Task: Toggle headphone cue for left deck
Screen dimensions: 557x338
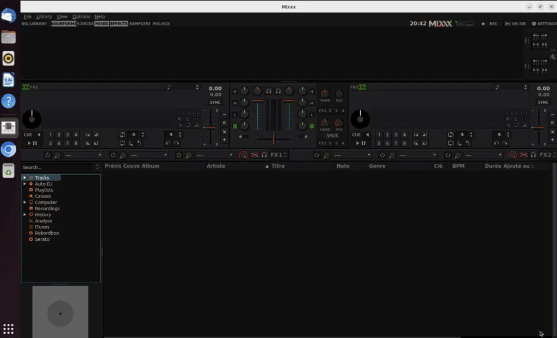Action: (269, 91)
